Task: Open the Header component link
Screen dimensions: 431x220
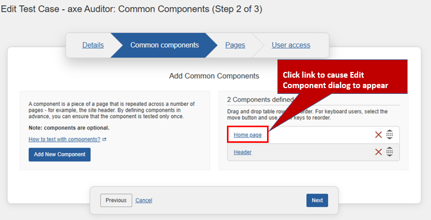Action: pos(243,152)
